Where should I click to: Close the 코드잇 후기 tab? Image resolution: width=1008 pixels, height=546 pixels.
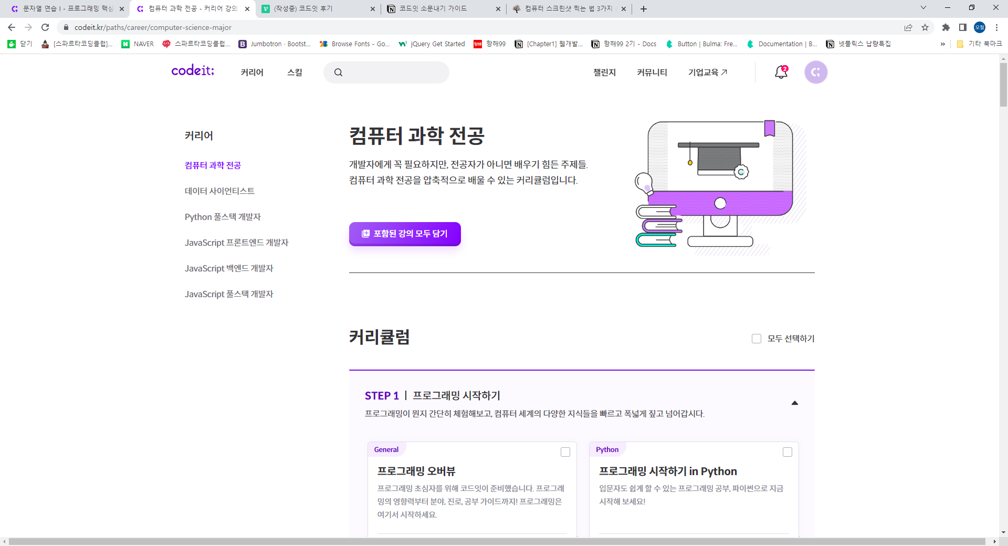373,9
